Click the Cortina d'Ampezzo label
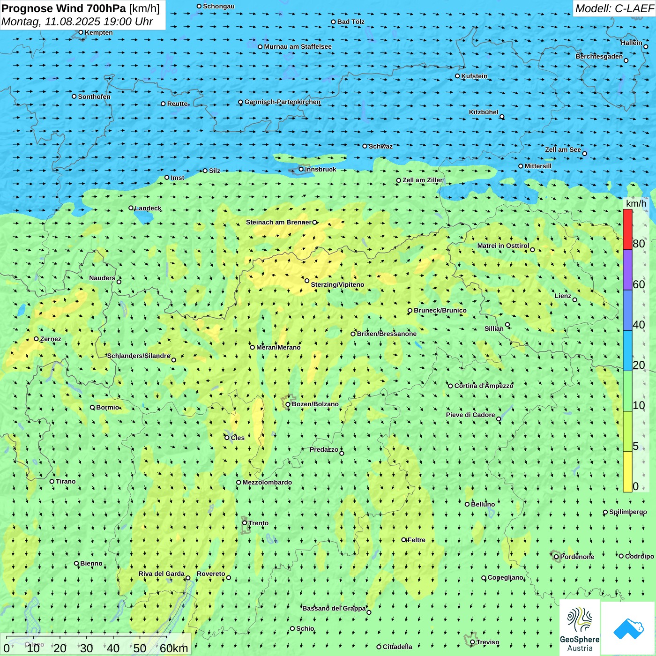 pos(484,386)
